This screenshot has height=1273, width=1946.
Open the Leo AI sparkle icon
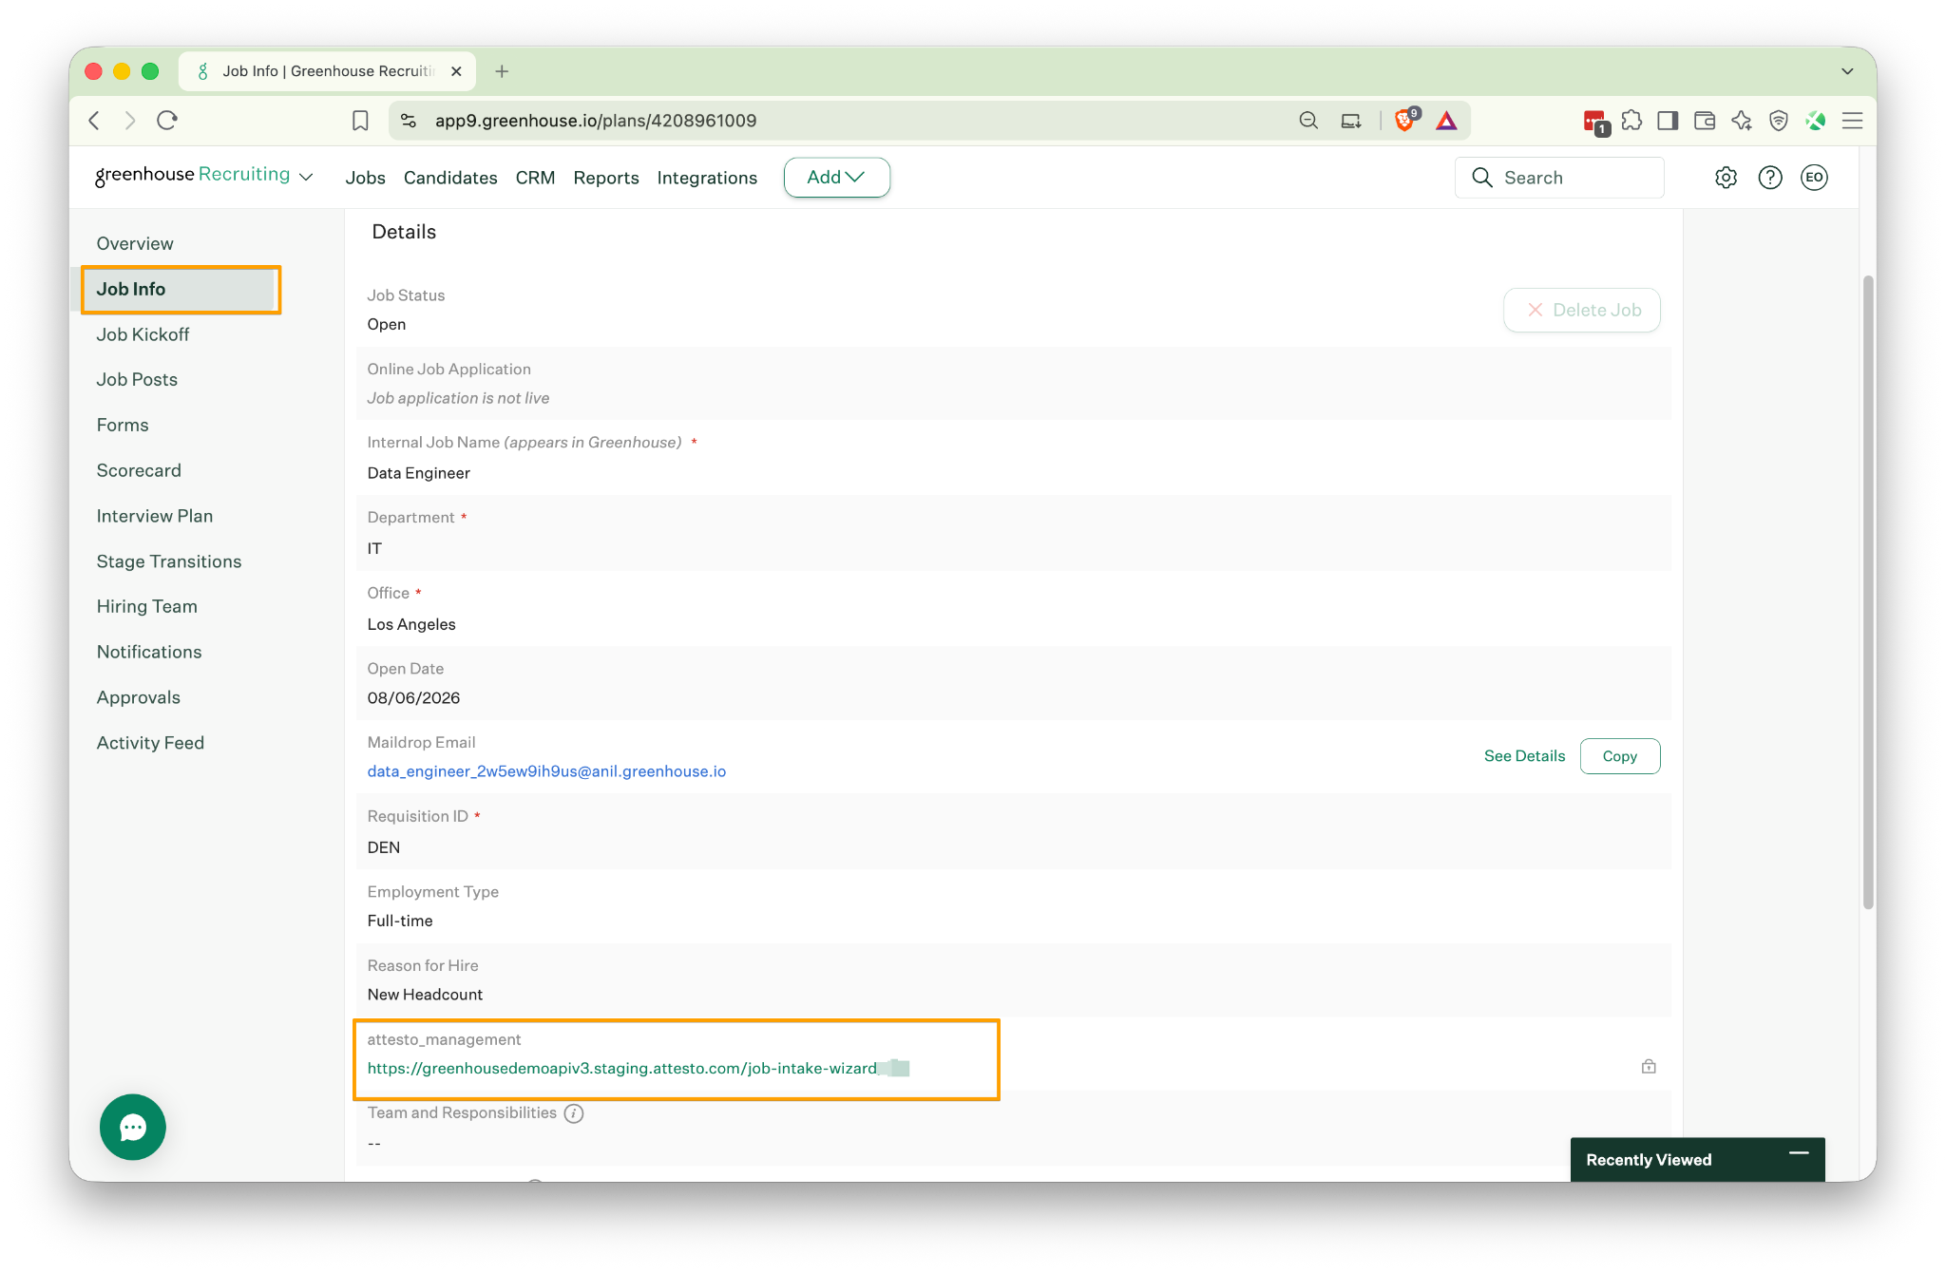pyautogui.click(x=1741, y=121)
